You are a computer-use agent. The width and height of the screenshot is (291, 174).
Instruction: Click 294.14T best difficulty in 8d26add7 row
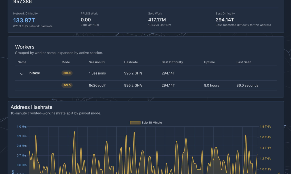[x=168, y=86]
